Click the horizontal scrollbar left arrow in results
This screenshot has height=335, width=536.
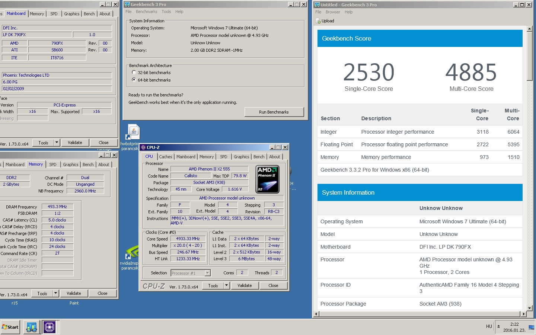click(316, 314)
